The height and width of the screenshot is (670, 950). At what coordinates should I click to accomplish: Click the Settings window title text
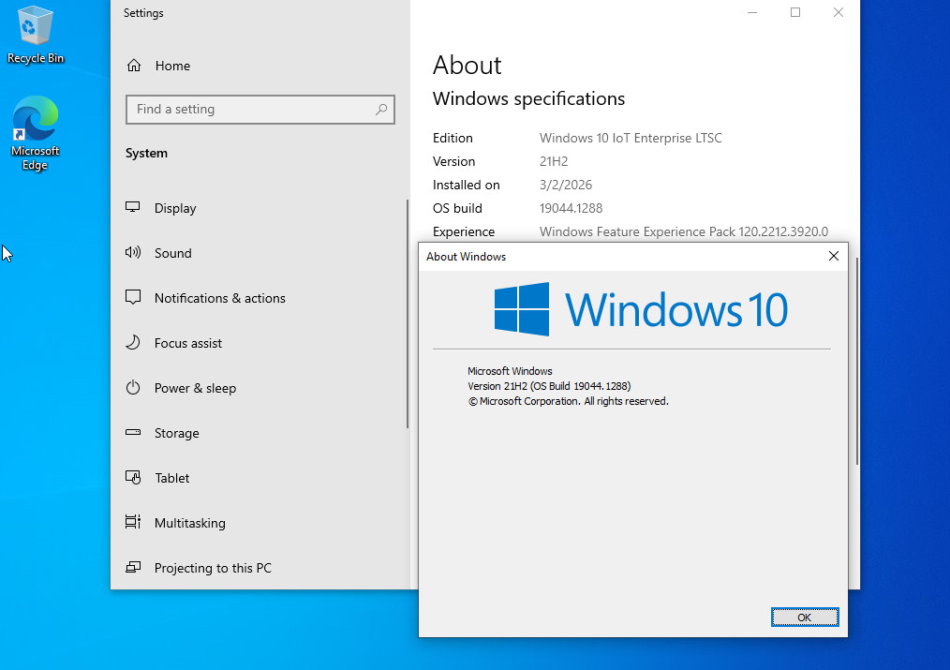tap(143, 13)
